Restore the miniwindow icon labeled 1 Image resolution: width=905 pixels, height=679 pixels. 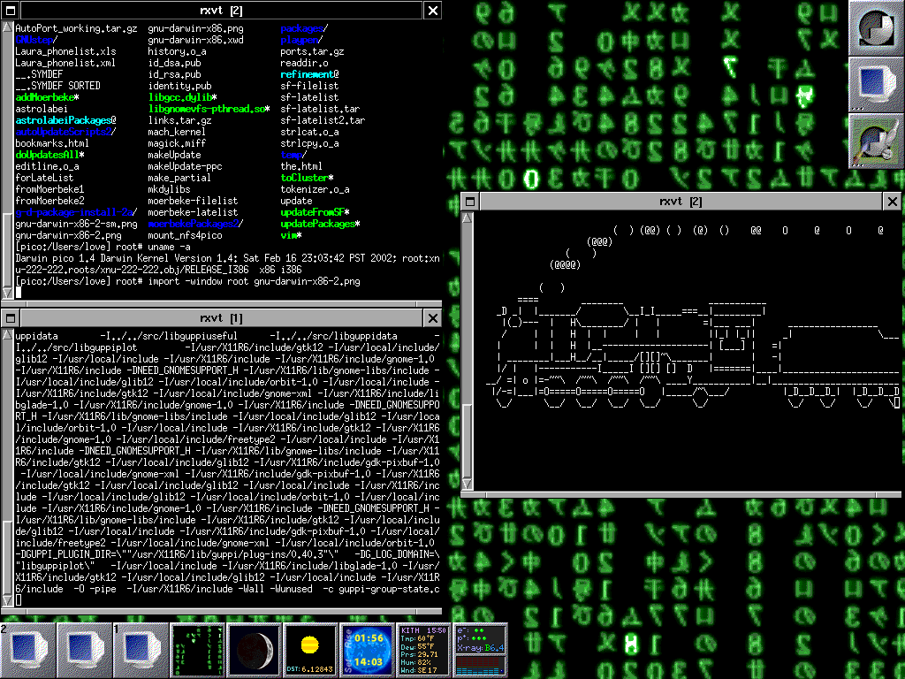click(x=141, y=651)
